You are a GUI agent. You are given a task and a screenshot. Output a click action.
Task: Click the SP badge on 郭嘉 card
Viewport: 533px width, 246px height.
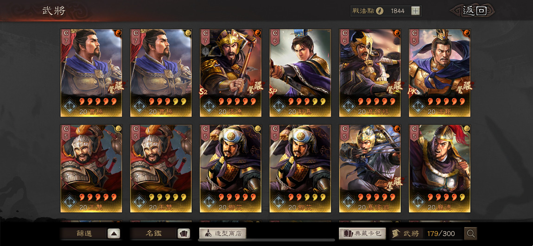coord(273,92)
